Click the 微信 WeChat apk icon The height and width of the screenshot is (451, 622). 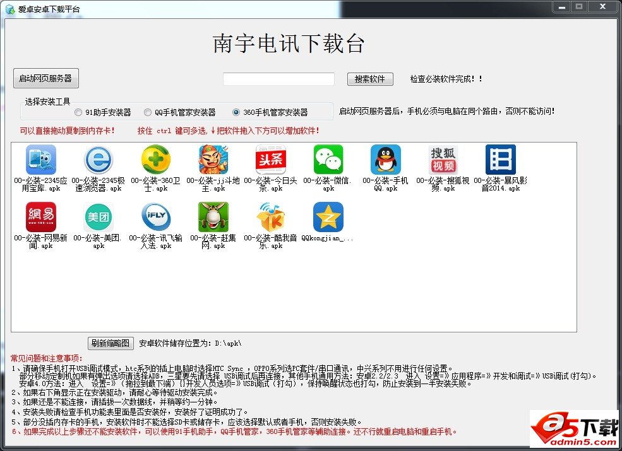(x=328, y=160)
